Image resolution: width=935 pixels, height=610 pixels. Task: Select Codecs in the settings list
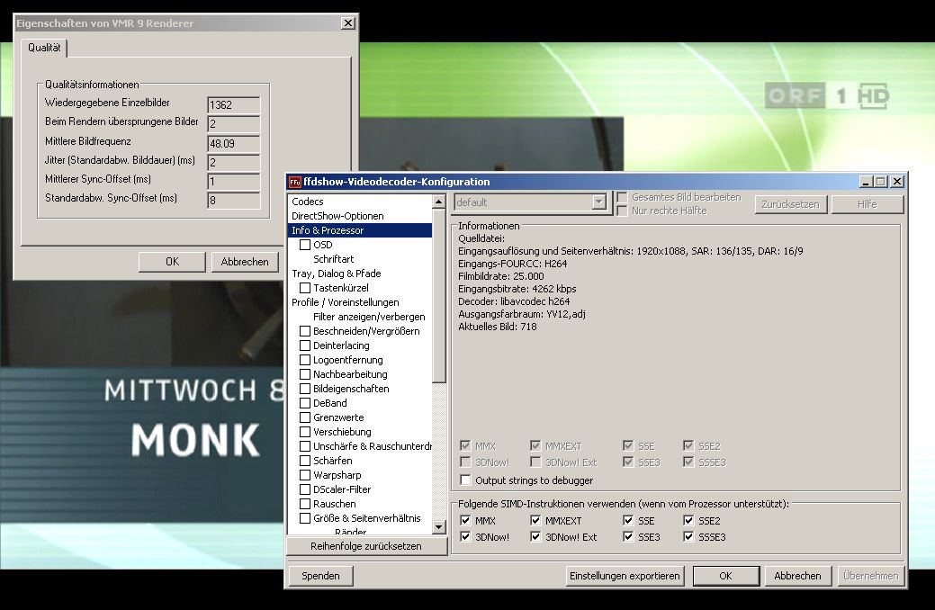[308, 202]
